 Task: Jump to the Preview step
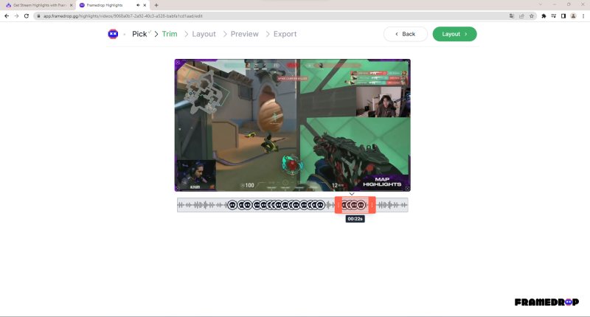(x=245, y=34)
